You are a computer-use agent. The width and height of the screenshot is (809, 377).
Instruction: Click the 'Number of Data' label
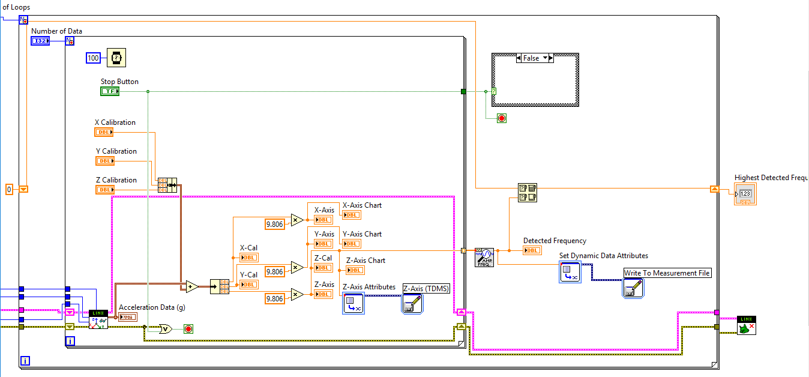tap(56, 31)
